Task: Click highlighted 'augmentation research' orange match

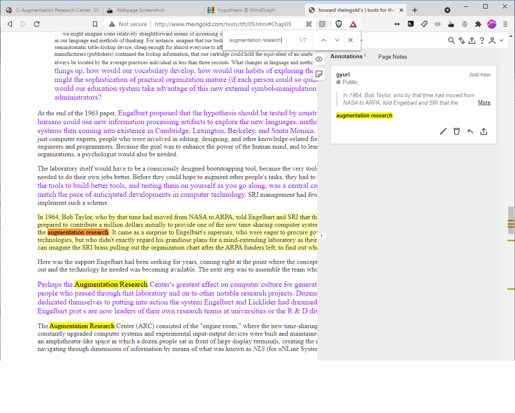Action: click(x=78, y=232)
